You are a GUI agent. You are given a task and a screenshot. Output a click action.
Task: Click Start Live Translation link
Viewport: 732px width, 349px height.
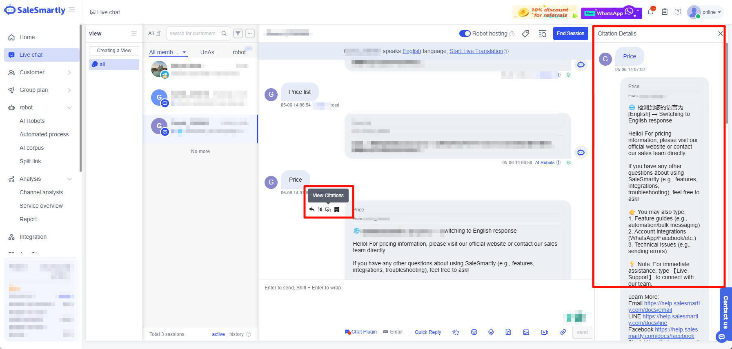point(476,51)
